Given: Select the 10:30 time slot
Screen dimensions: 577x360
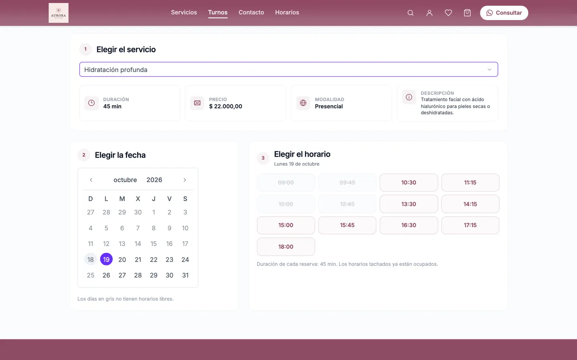Looking at the screenshot, I should 409,182.
